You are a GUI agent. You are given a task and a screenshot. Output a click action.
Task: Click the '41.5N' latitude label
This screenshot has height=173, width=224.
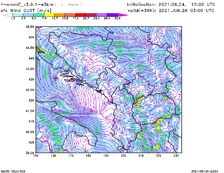coord(30,111)
